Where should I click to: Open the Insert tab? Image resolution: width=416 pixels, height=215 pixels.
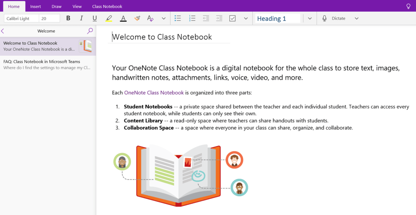tap(36, 6)
